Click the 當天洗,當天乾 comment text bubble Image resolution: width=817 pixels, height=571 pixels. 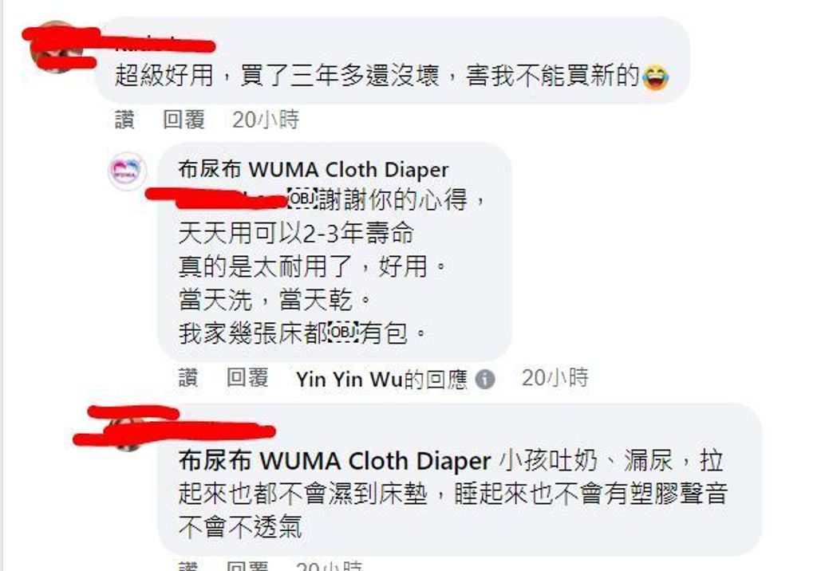(334, 252)
